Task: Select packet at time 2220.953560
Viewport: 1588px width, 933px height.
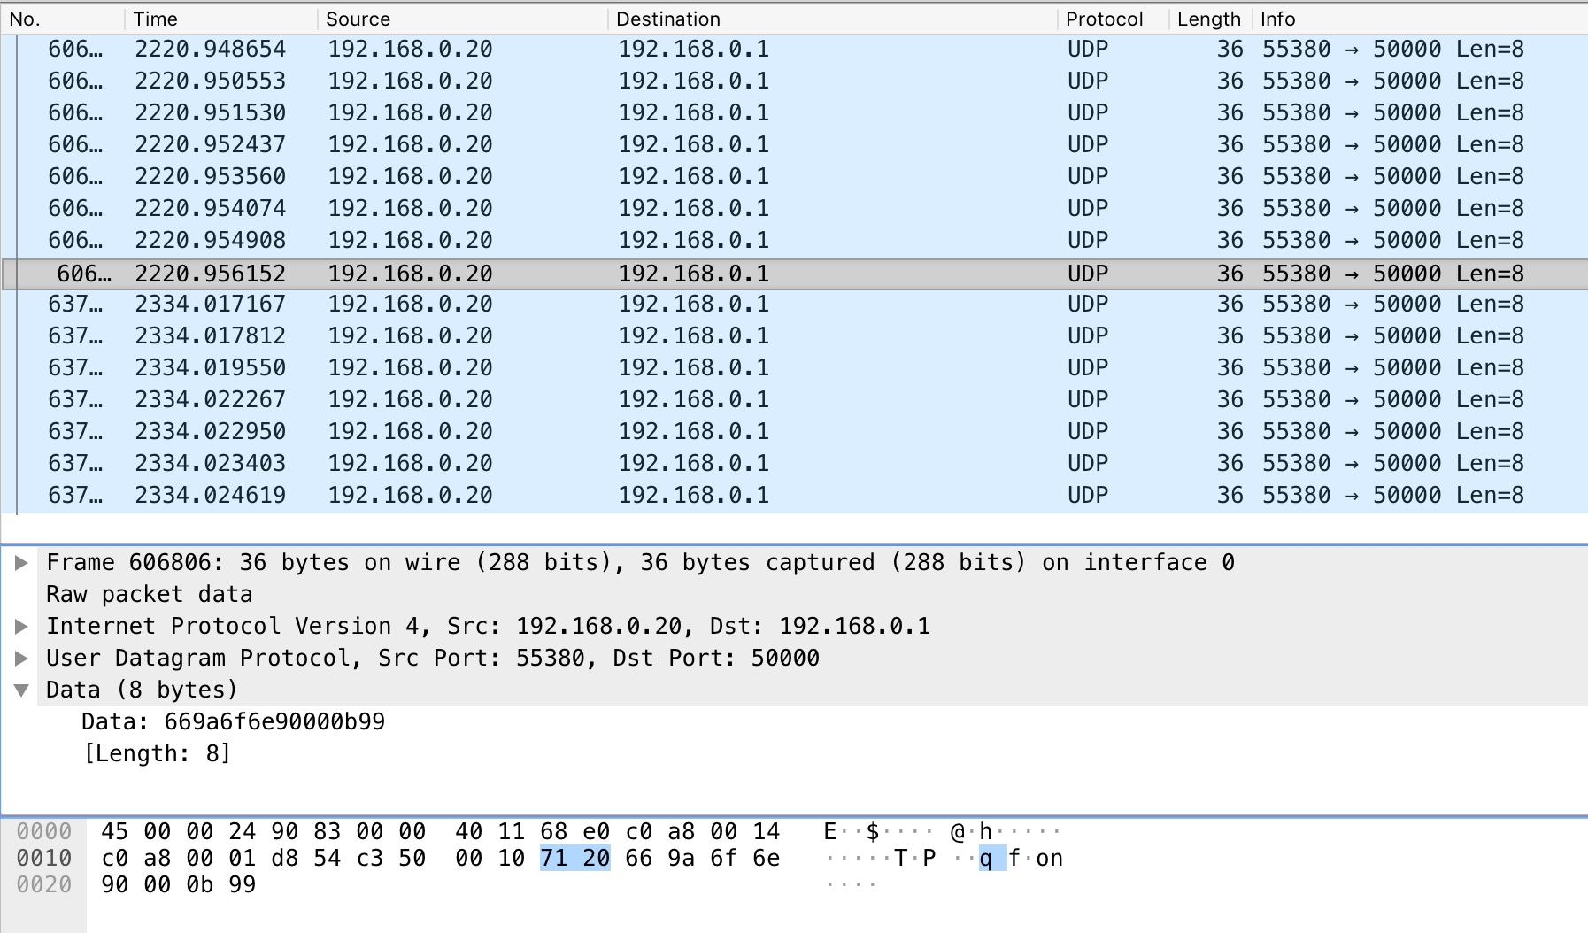Action: [x=794, y=177]
